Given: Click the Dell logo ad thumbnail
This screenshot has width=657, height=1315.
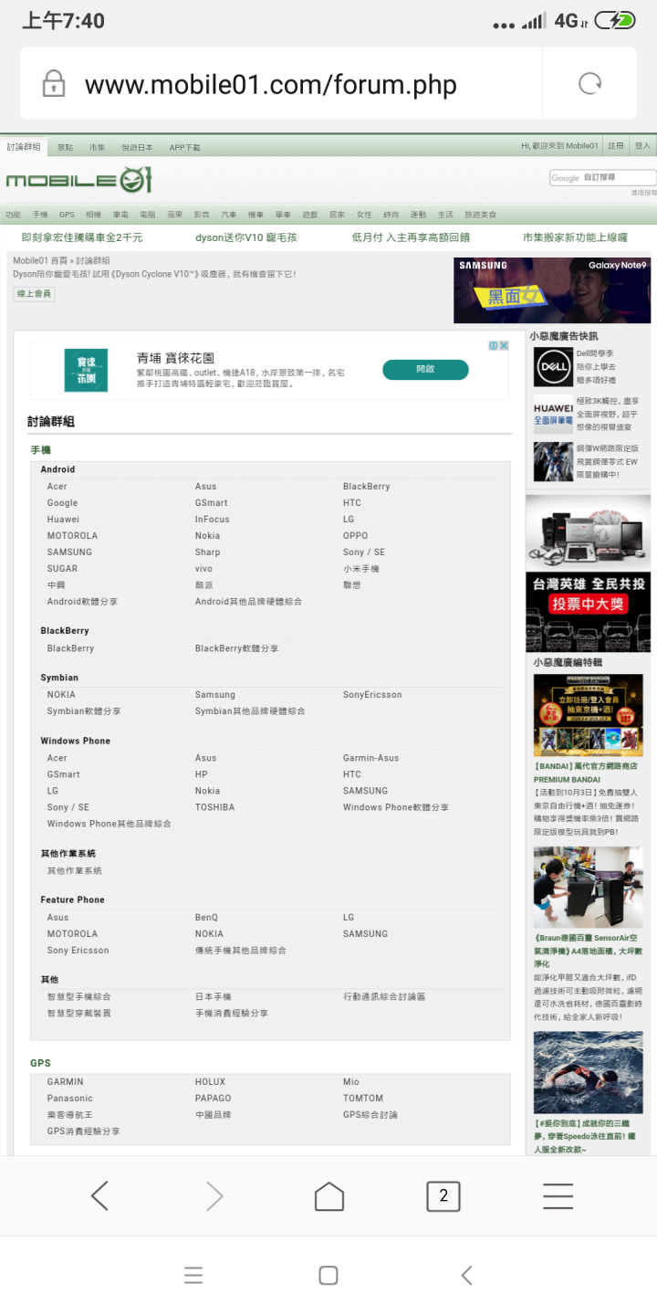Looking at the screenshot, I should point(553,367).
